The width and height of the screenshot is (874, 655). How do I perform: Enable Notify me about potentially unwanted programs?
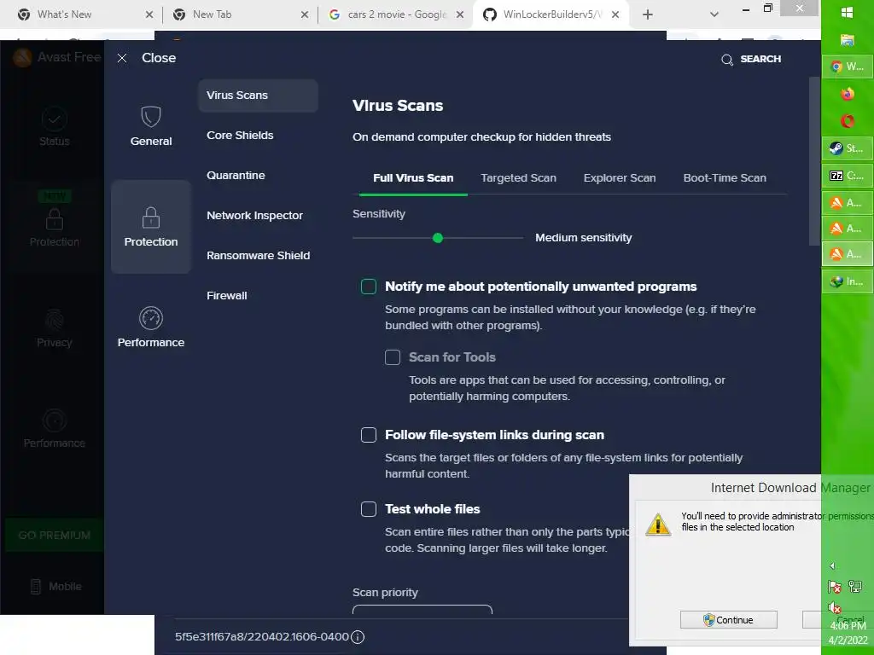369,287
